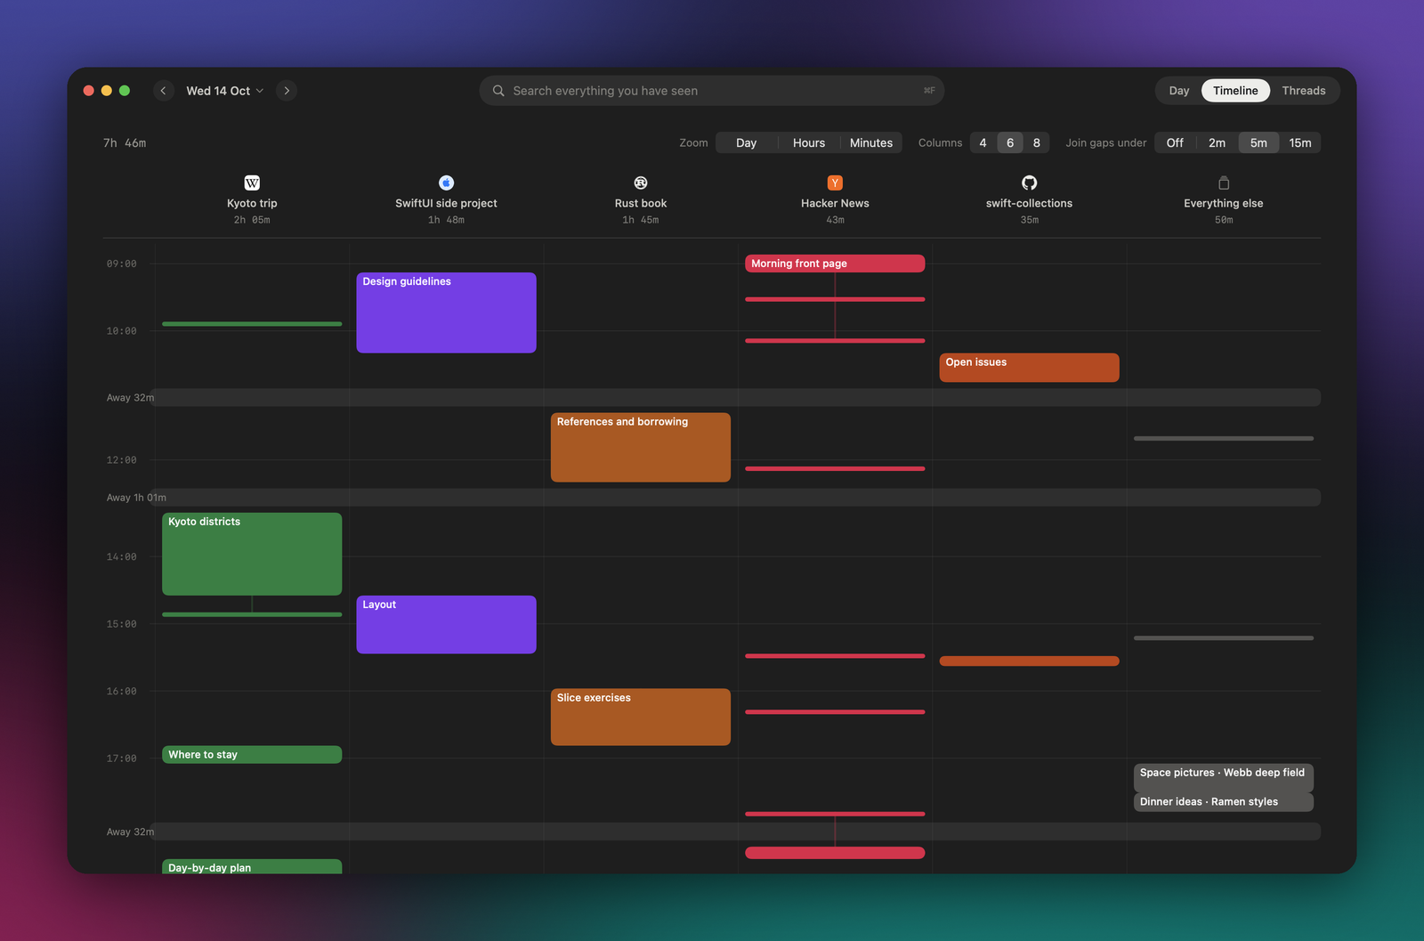Set columns to 6
This screenshot has width=1424, height=941.
[x=1010, y=142]
